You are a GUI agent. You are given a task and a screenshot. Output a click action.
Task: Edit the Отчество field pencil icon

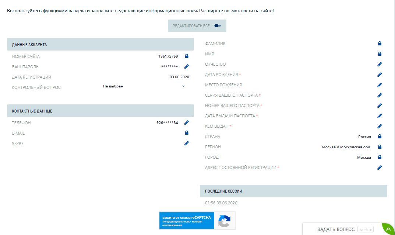point(380,64)
